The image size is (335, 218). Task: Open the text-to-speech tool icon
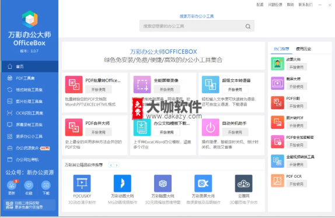tap(211, 85)
